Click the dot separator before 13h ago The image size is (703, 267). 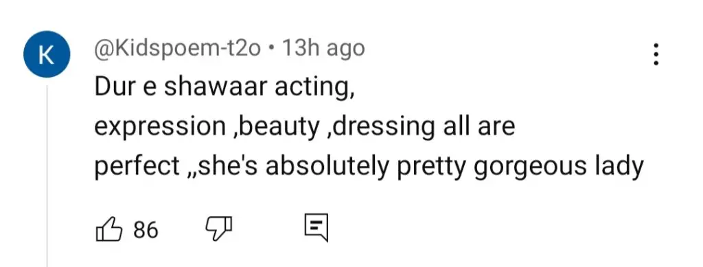[270, 49]
